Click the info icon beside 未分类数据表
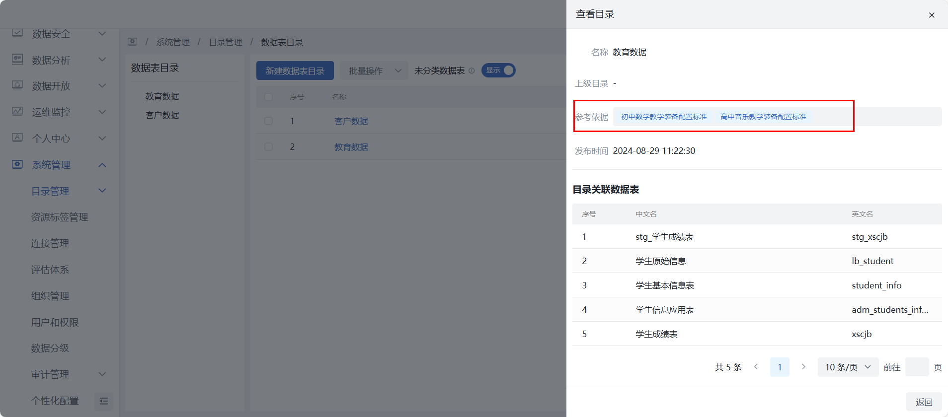Image resolution: width=948 pixels, height=417 pixels. pos(472,70)
